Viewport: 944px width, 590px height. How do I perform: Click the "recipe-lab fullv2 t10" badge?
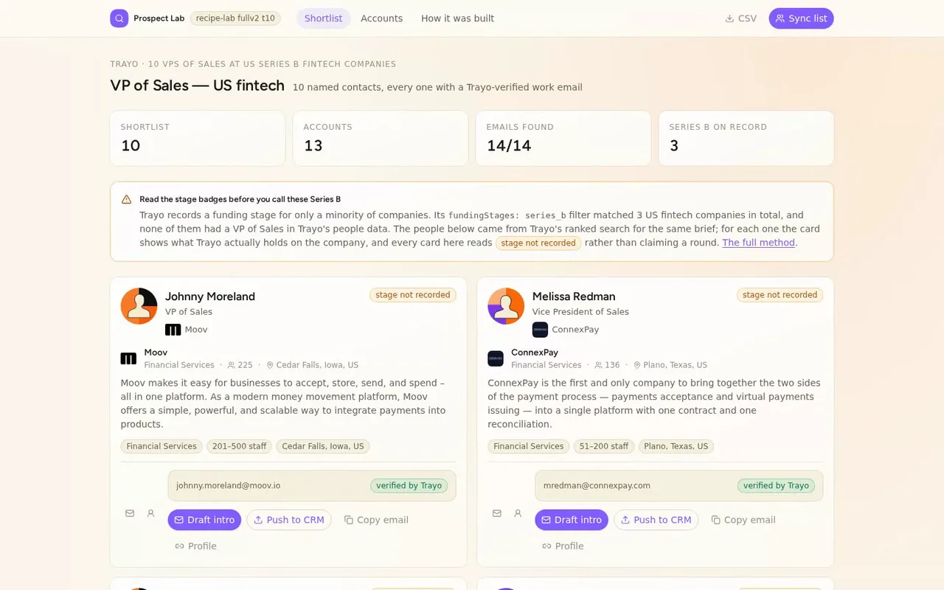(x=235, y=18)
